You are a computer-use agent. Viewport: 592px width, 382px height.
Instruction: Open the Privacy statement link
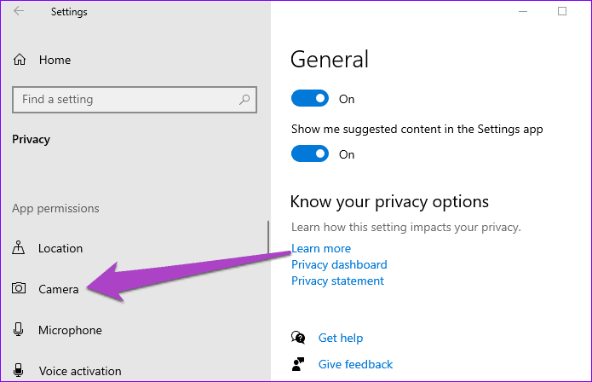point(337,281)
